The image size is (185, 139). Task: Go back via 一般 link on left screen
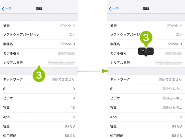tap(9, 9)
